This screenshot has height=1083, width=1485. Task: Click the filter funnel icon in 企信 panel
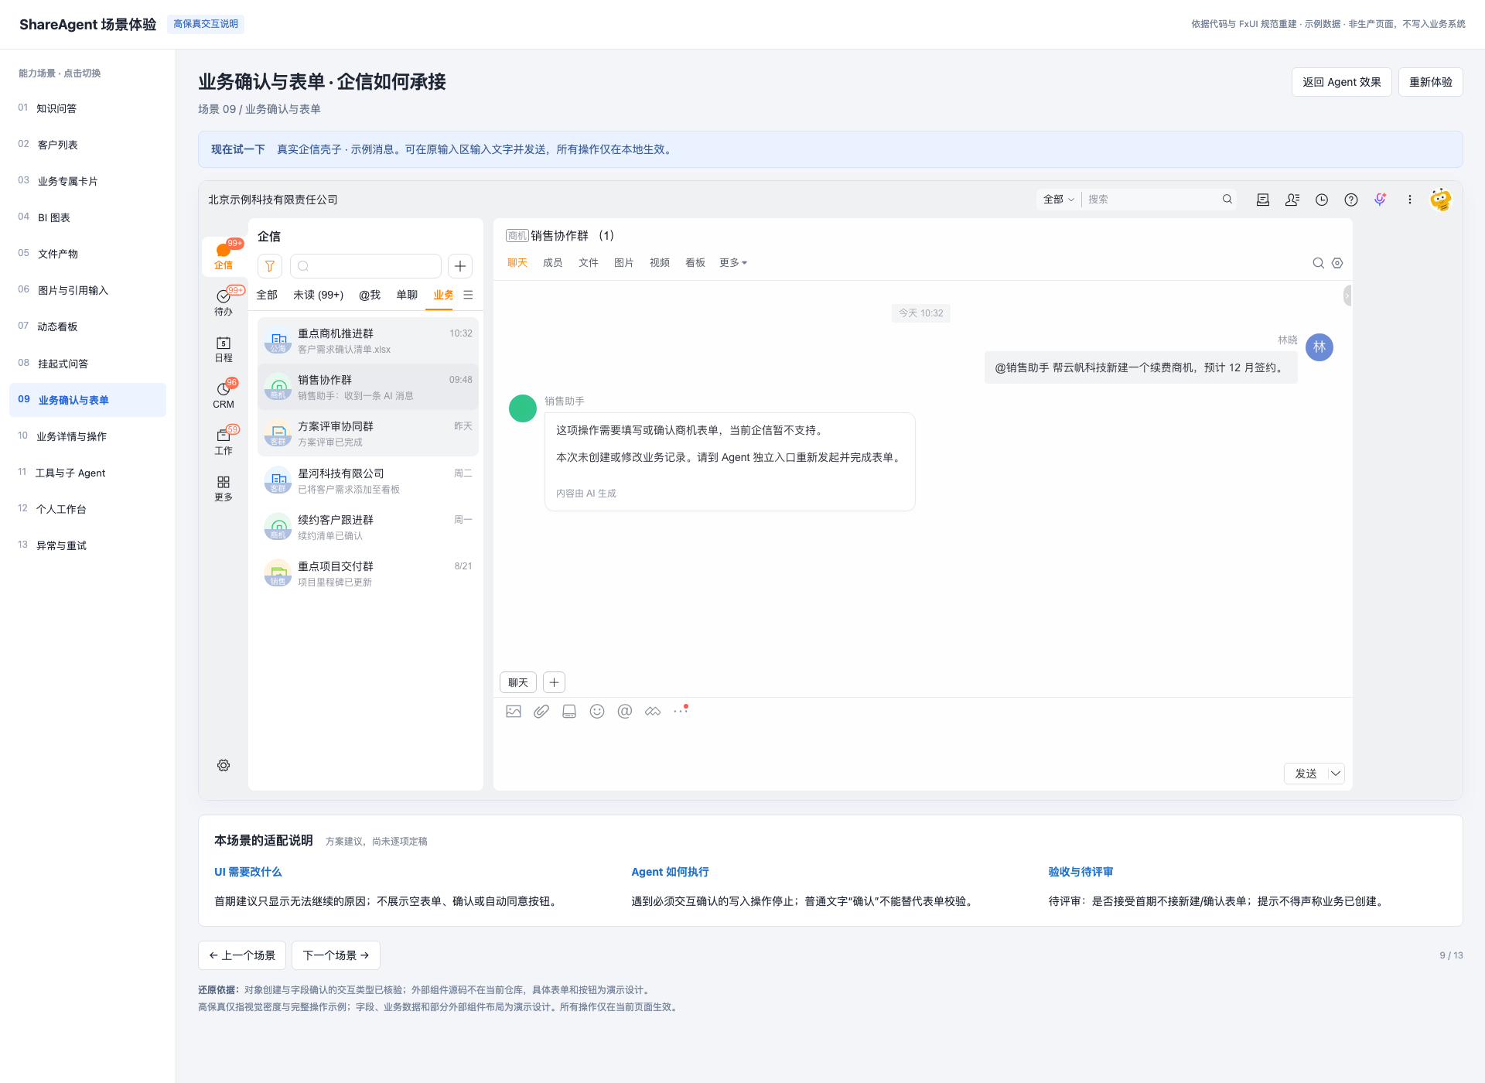270,266
